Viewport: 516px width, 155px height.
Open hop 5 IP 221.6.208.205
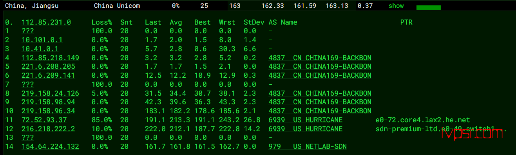tap(49, 66)
